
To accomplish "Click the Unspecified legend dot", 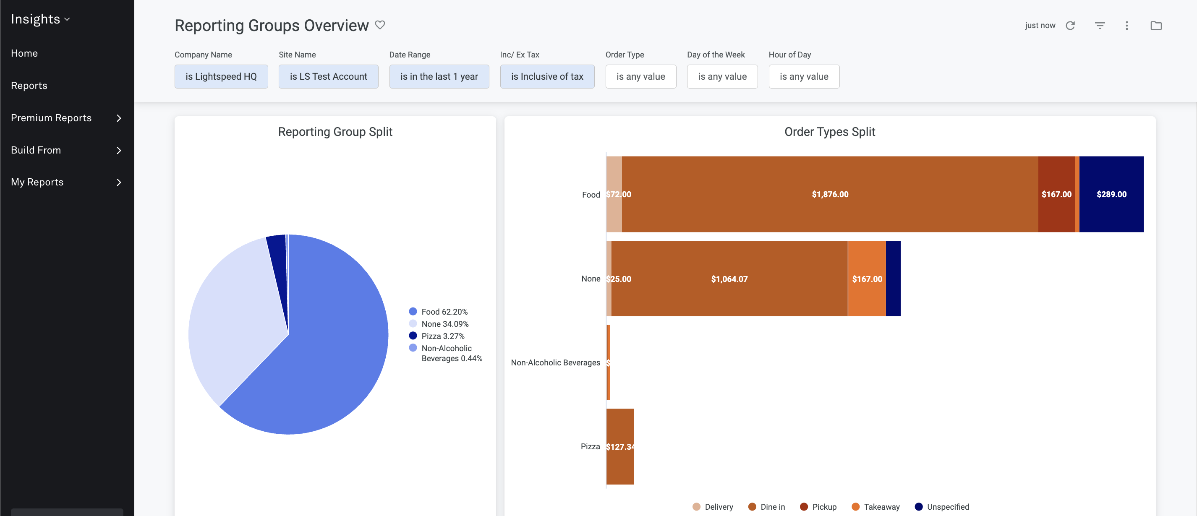I will [918, 507].
